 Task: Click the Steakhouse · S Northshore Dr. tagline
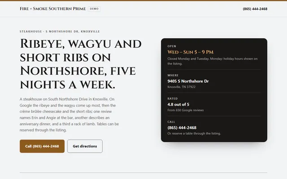click(x=60, y=31)
